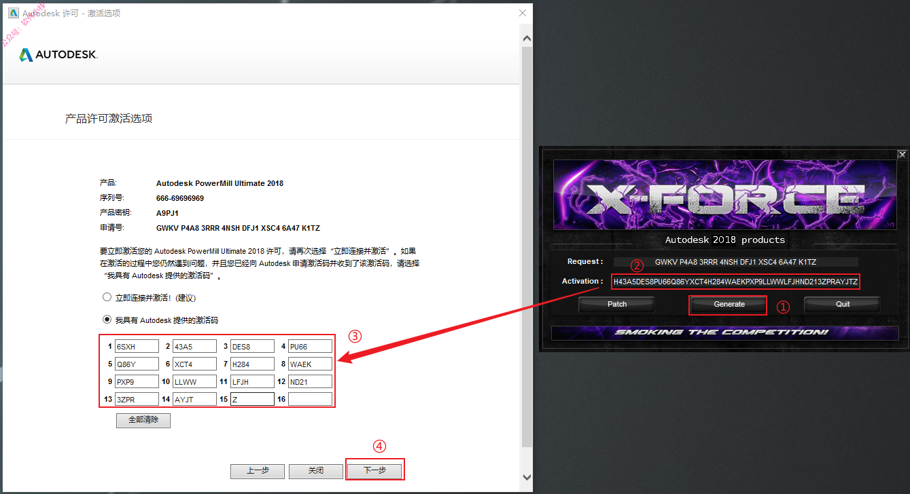The image size is (910, 494).
Task: Click the 下一步 next button
Action: coord(374,470)
